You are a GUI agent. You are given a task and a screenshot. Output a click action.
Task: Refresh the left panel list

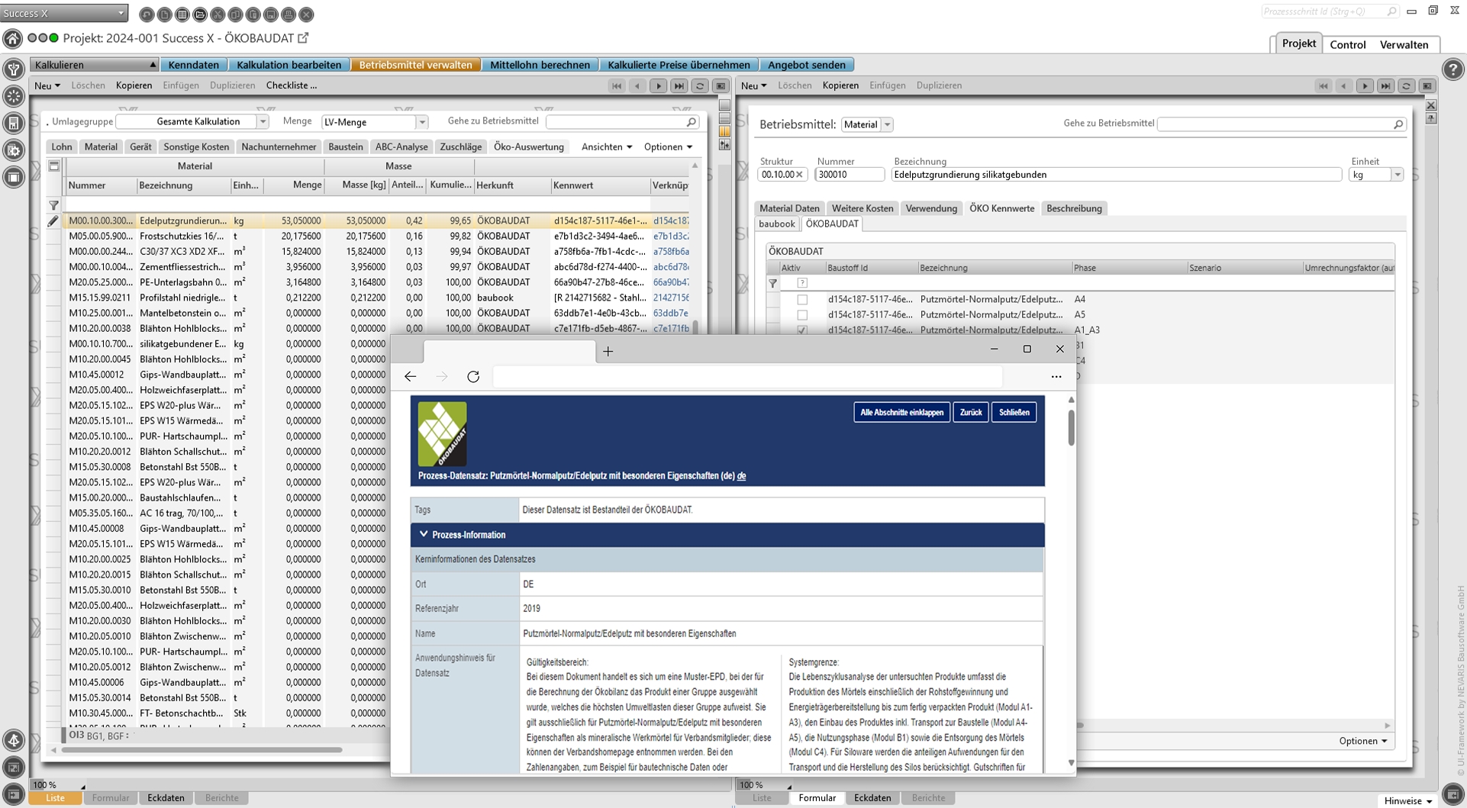click(x=699, y=86)
